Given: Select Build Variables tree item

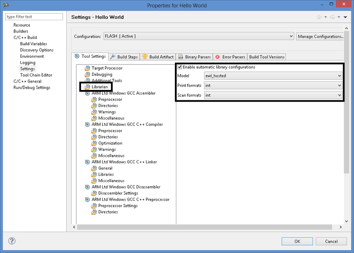Looking at the screenshot, I should [33, 44].
